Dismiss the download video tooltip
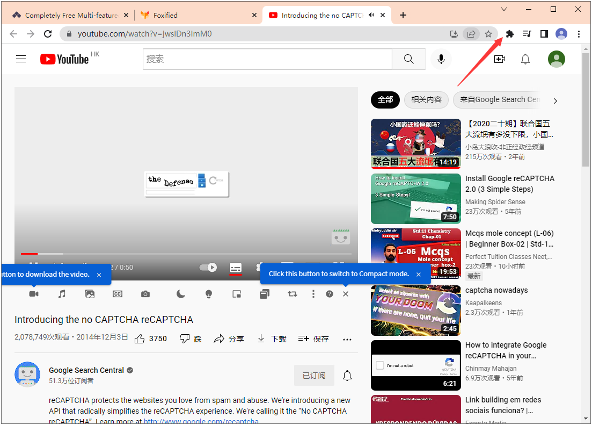 [x=99, y=275]
